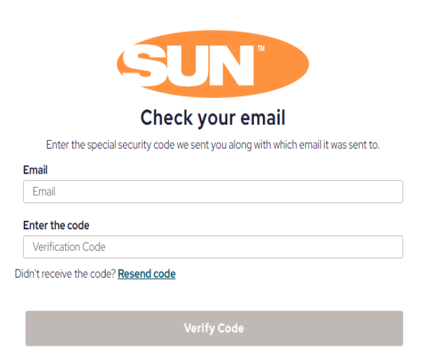Click the bold Email field label

click(35, 170)
